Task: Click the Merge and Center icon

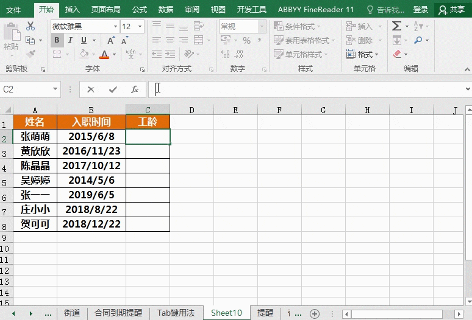Action: tap(198, 40)
